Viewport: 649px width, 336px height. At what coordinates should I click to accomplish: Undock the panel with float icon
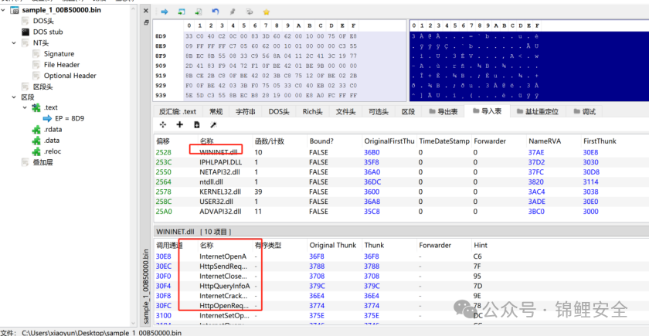click(x=146, y=22)
